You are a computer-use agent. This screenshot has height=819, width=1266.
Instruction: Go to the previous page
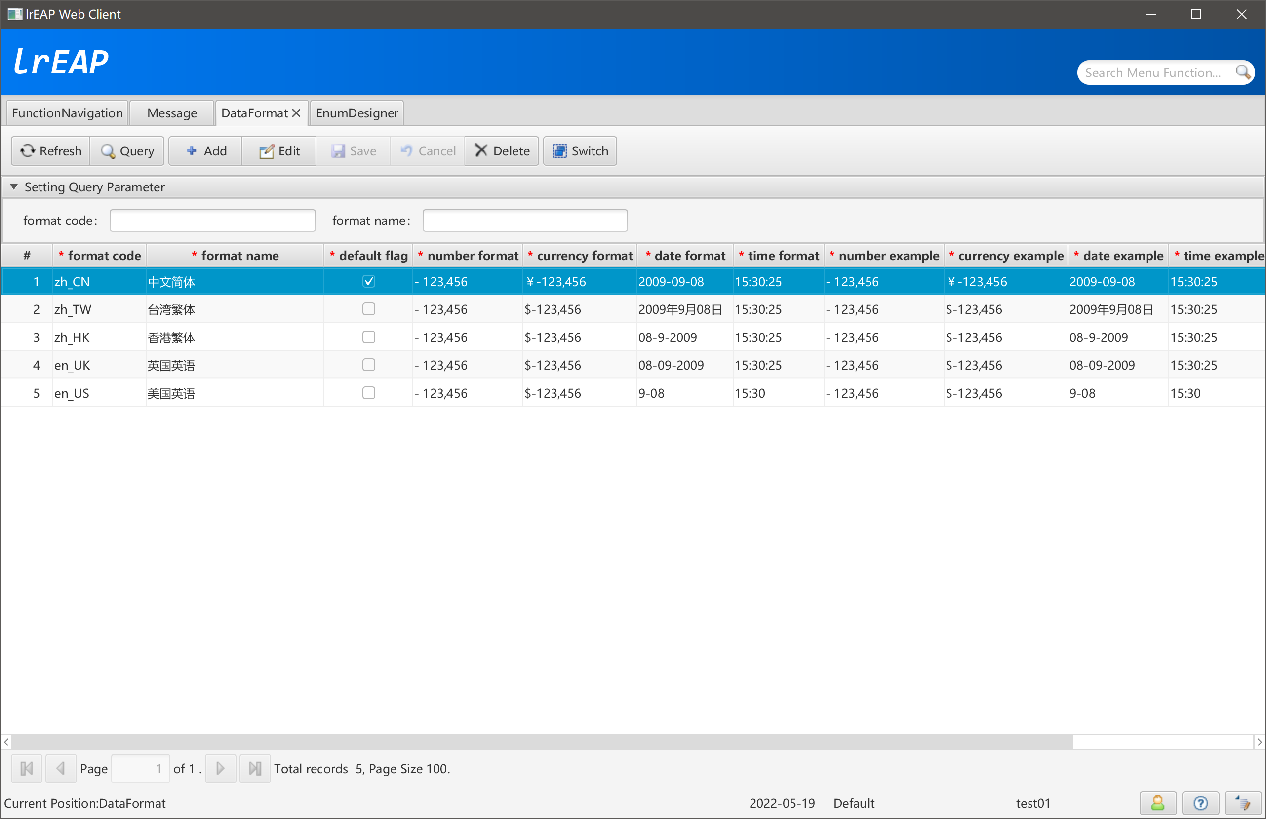click(61, 769)
